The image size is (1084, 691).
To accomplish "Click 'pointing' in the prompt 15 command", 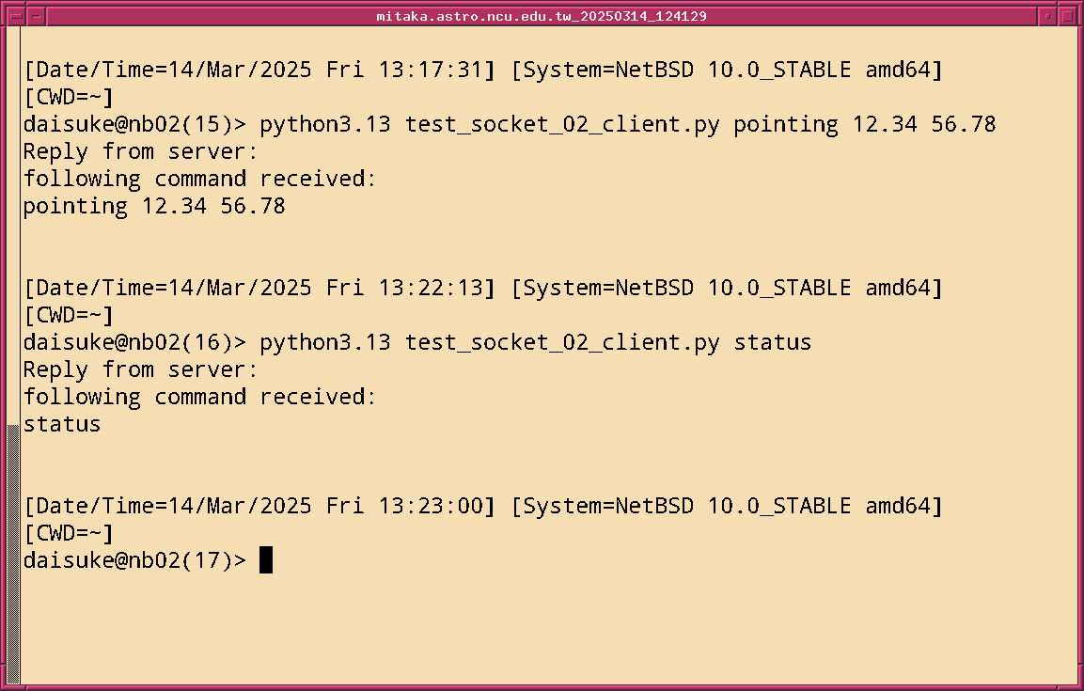I will tap(786, 124).
